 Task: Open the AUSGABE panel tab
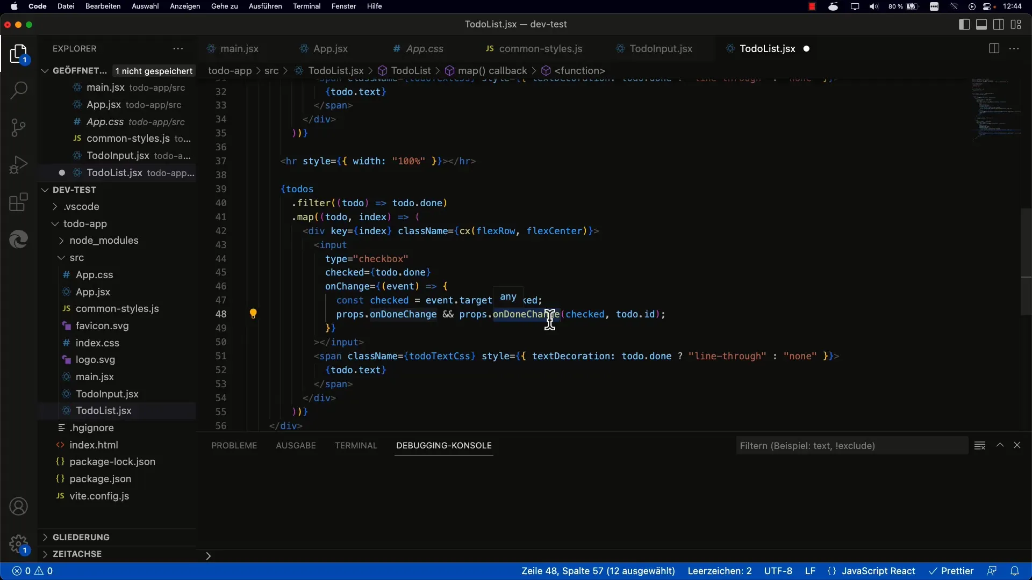click(x=296, y=445)
